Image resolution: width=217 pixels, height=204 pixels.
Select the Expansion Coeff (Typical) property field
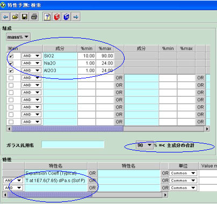coord(56,173)
